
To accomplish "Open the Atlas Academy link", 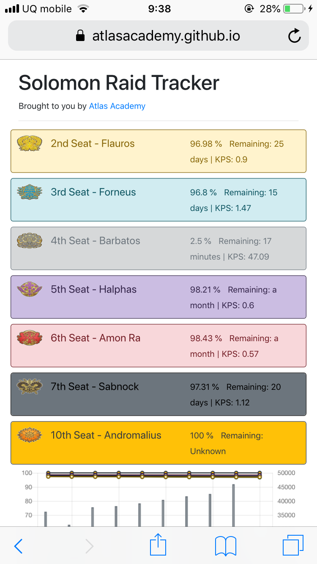I will (x=117, y=106).
